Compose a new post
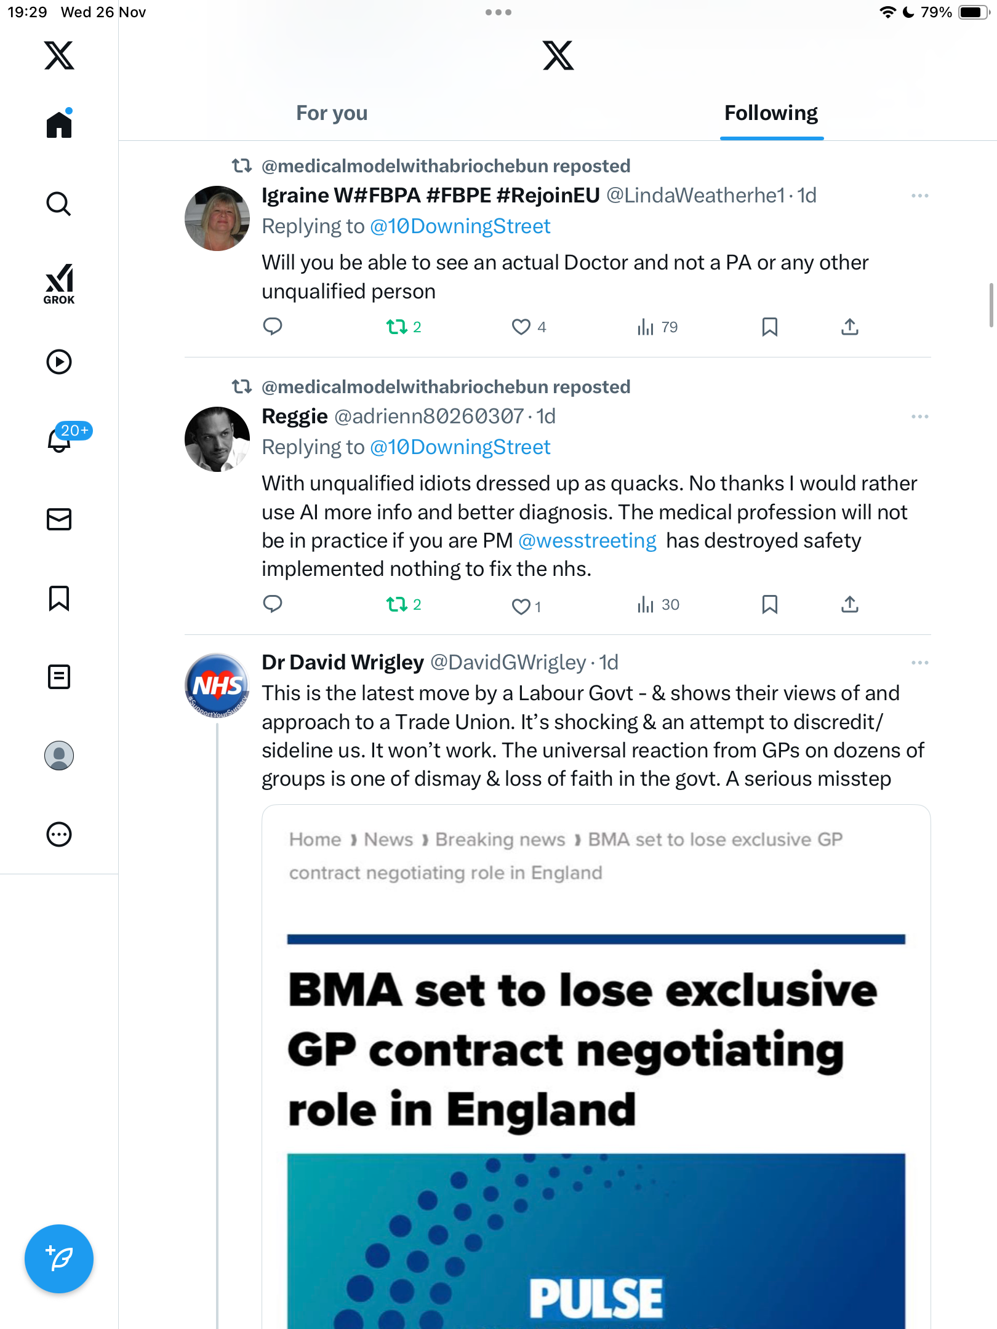Image resolution: width=997 pixels, height=1329 pixels. coord(59,1259)
